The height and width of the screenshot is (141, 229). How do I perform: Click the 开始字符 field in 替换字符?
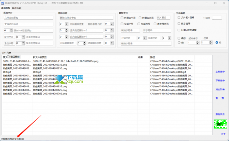pos(128,38)
